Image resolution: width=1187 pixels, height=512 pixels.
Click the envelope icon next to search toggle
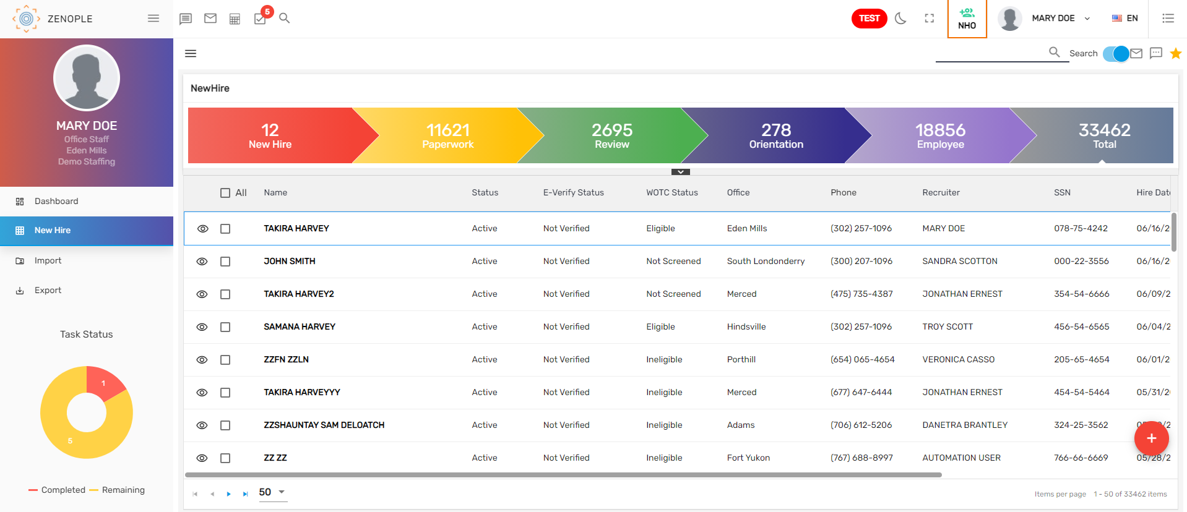(x=1136, y=54)
